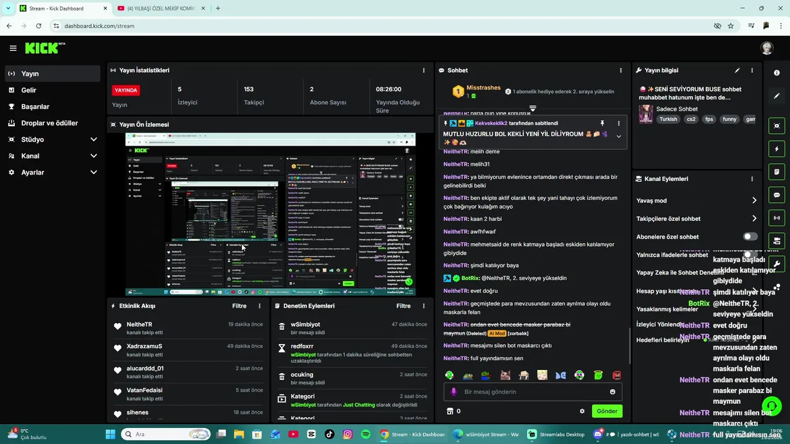Click the pin icon on pinned message
Screen dimensions: 790x444
[602, 123]
